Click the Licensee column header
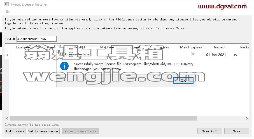Image resolution: width=254 pixels, height=139 pixels. pyautogui.click(x=23, y=47)
